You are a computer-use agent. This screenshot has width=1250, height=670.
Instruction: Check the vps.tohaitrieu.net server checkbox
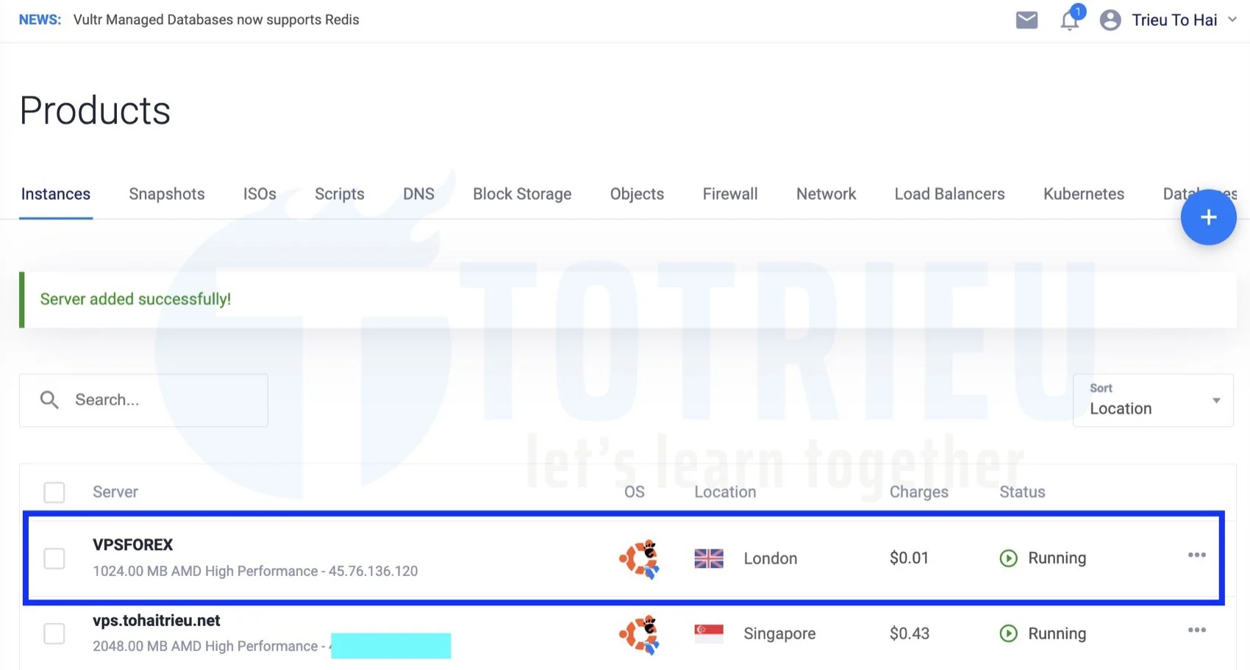click(x=54, y=633)
